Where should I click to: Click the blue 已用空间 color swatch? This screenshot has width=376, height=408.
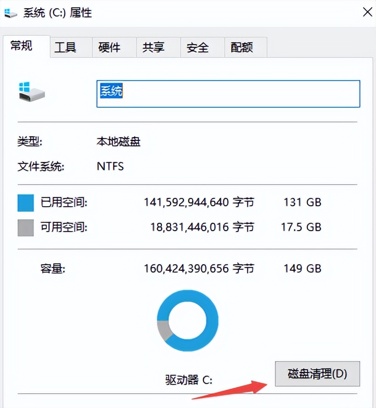click(x=25, y=203)
